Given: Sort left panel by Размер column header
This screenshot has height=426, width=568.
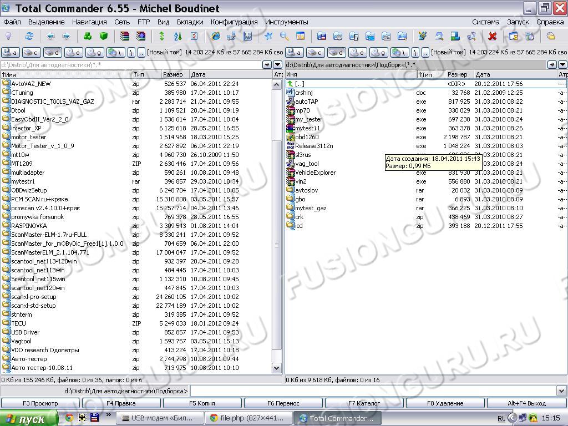Looking at the screenshot, I should (175, 74).
